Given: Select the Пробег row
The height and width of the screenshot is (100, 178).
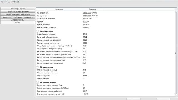Looking at the screenshot, I should (105, 22).
